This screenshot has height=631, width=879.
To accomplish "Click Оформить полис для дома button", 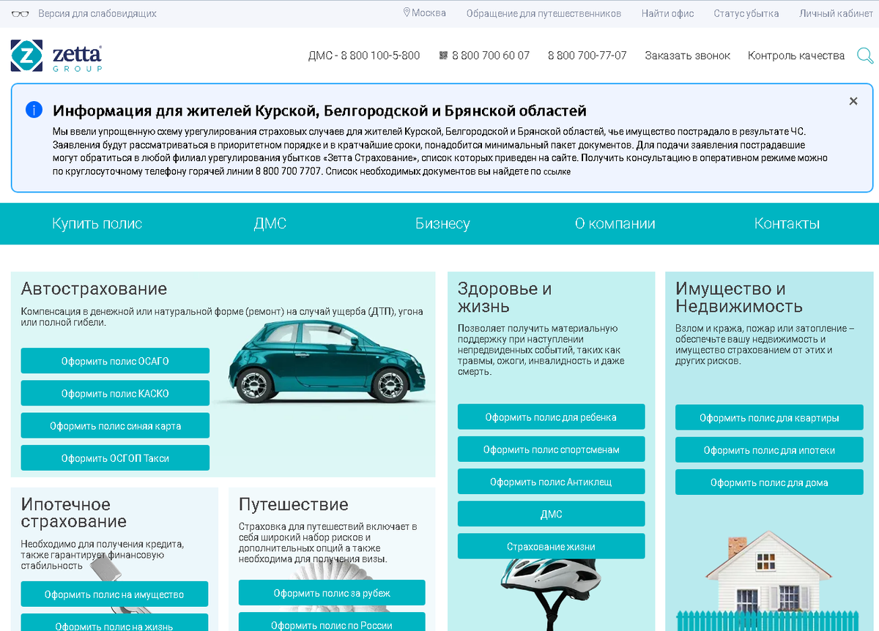I will click(769, 482).
